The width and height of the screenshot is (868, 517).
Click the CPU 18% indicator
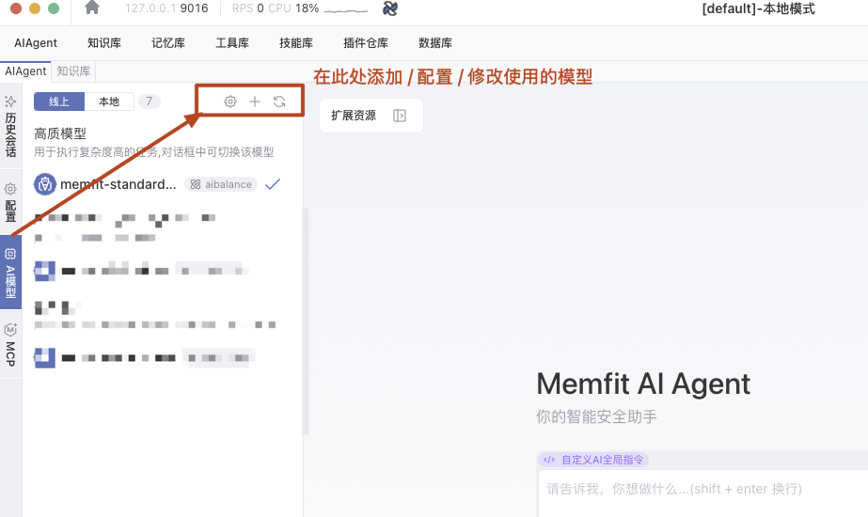[x=293, y=8]
